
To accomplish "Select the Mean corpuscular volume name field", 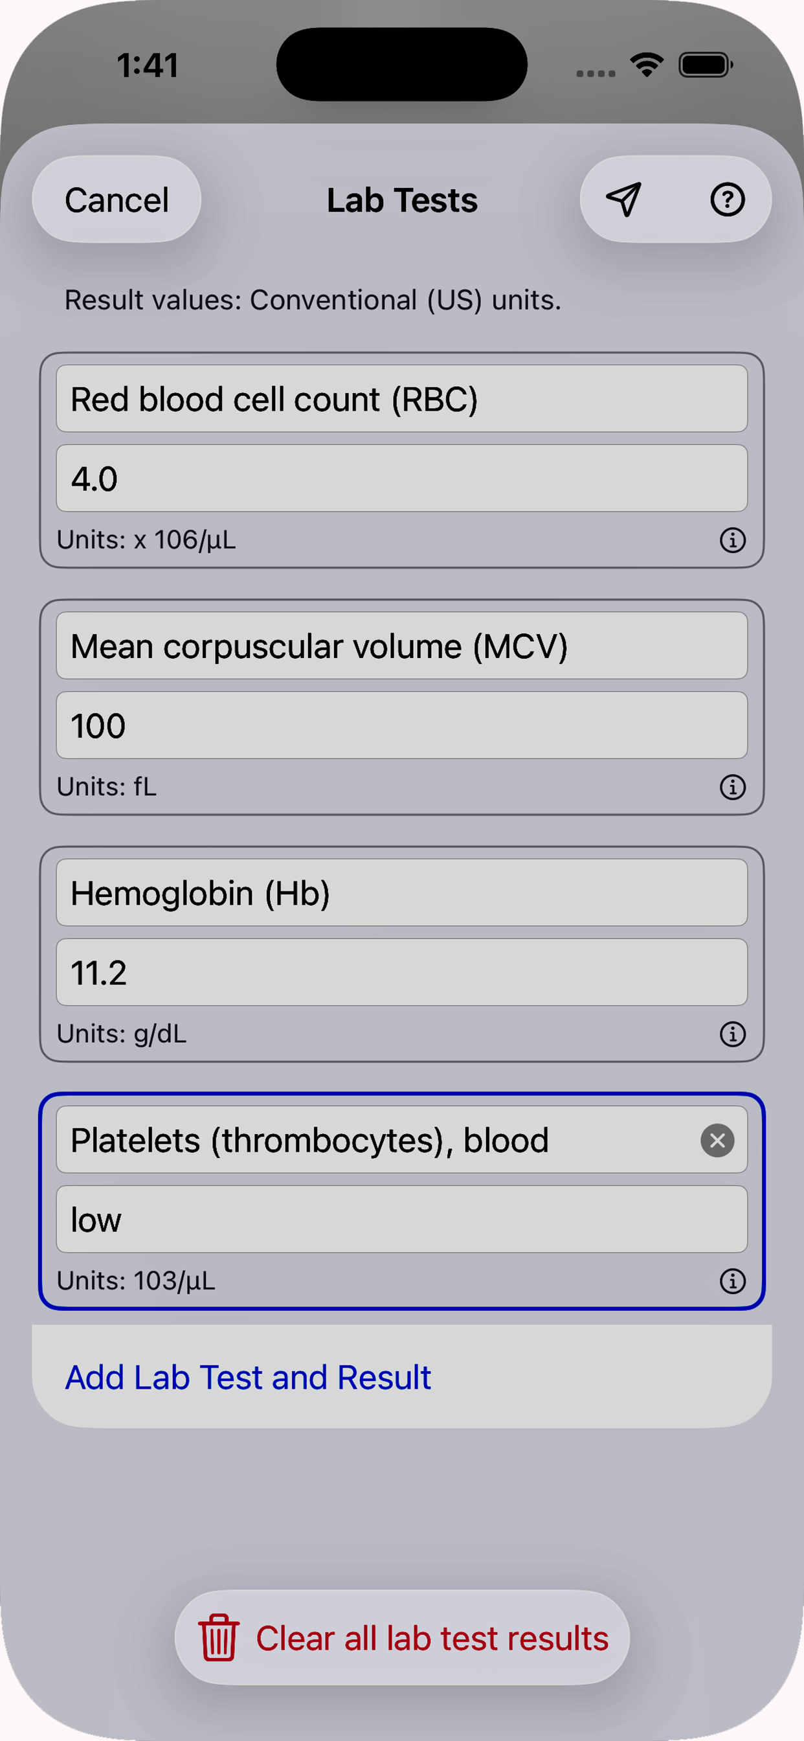I will [x=401, y=646].
